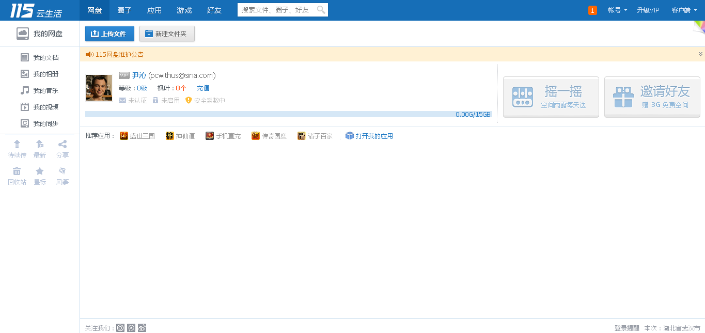Click the 邀请好友 invite friends button

652,97
